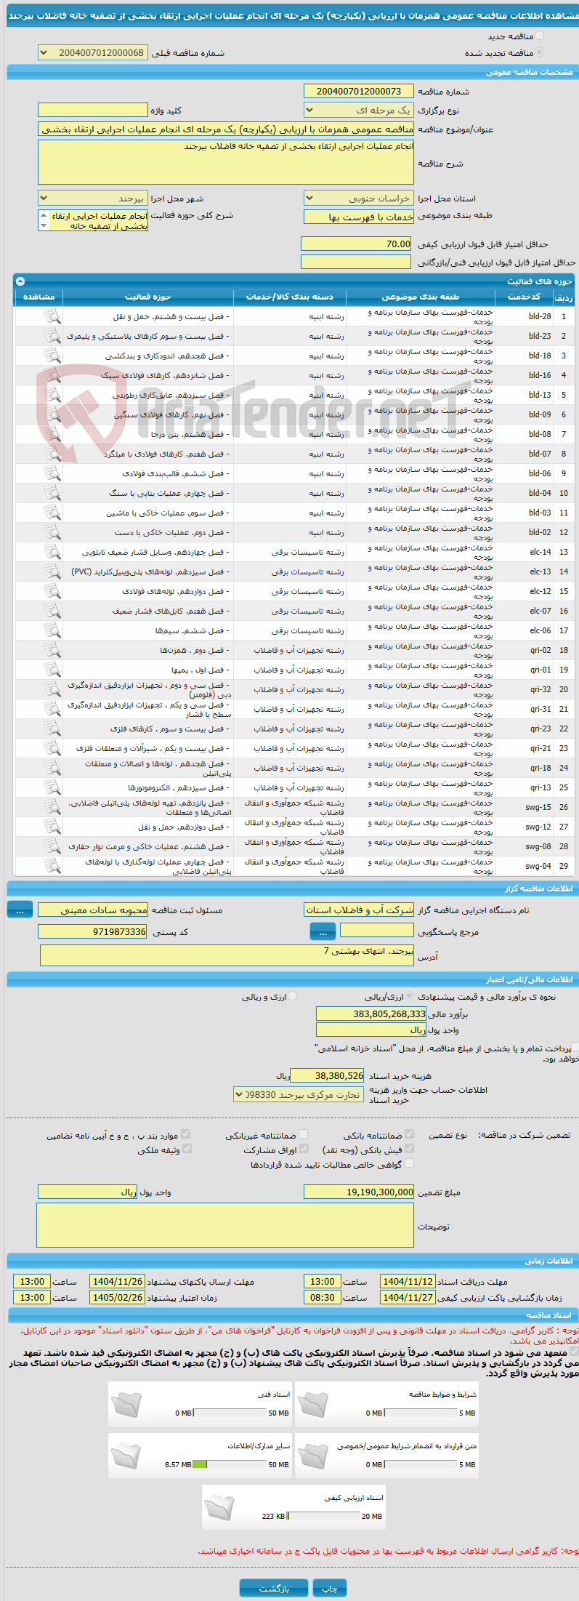Click the سایر مدارک/اطلاعات size progress bar

230,1464
